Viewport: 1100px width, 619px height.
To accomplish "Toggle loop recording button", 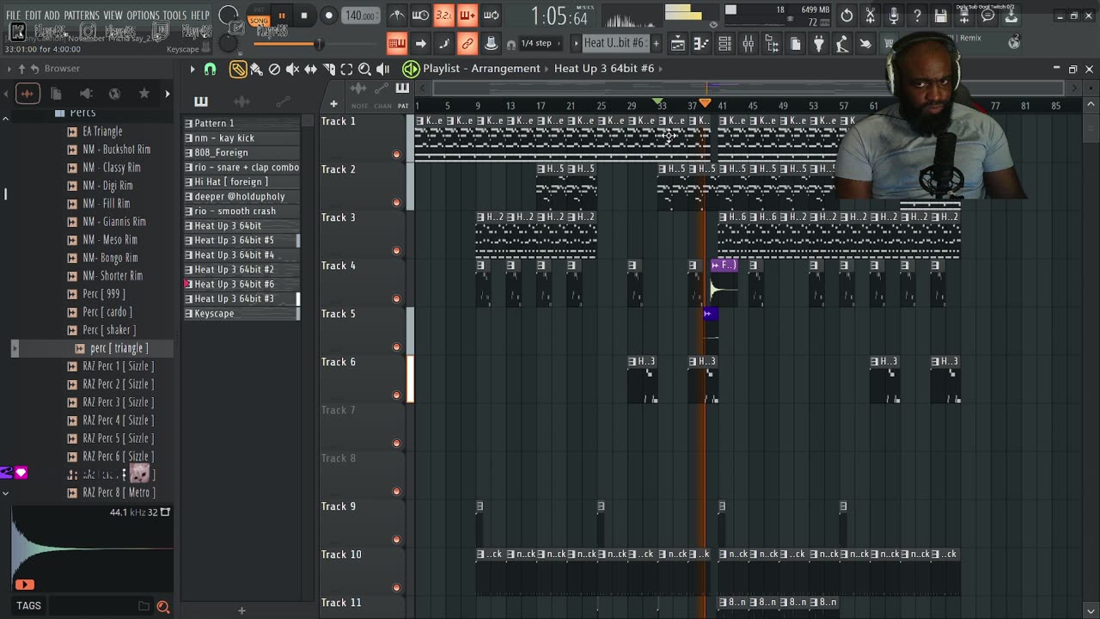I will pos(491,15).
